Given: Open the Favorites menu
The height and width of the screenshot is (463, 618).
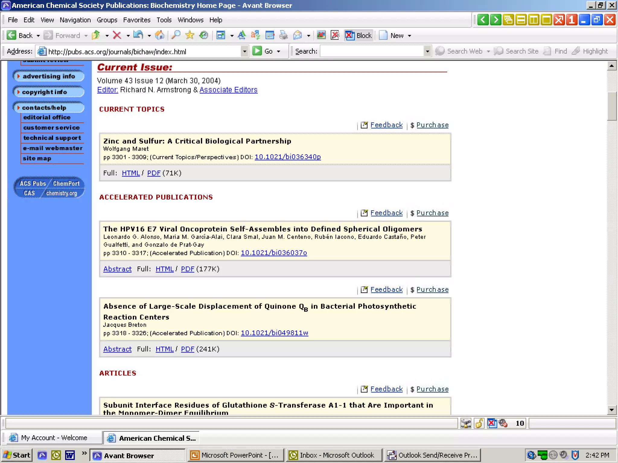Looking at the screenshot, I should tap(136, 20).
